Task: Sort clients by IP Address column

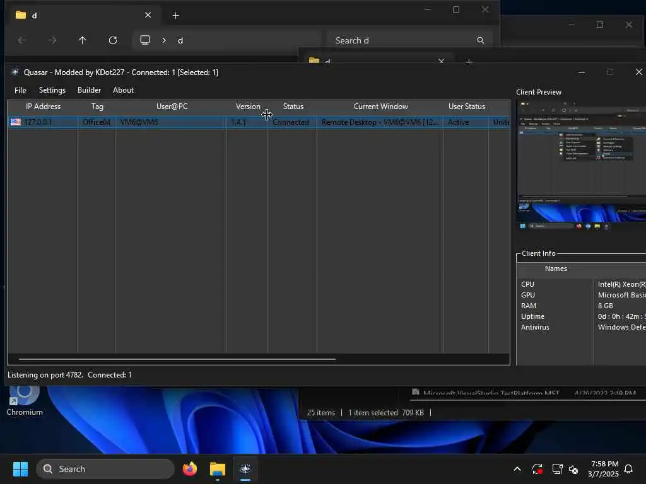Action: click(x=43, y=107)
